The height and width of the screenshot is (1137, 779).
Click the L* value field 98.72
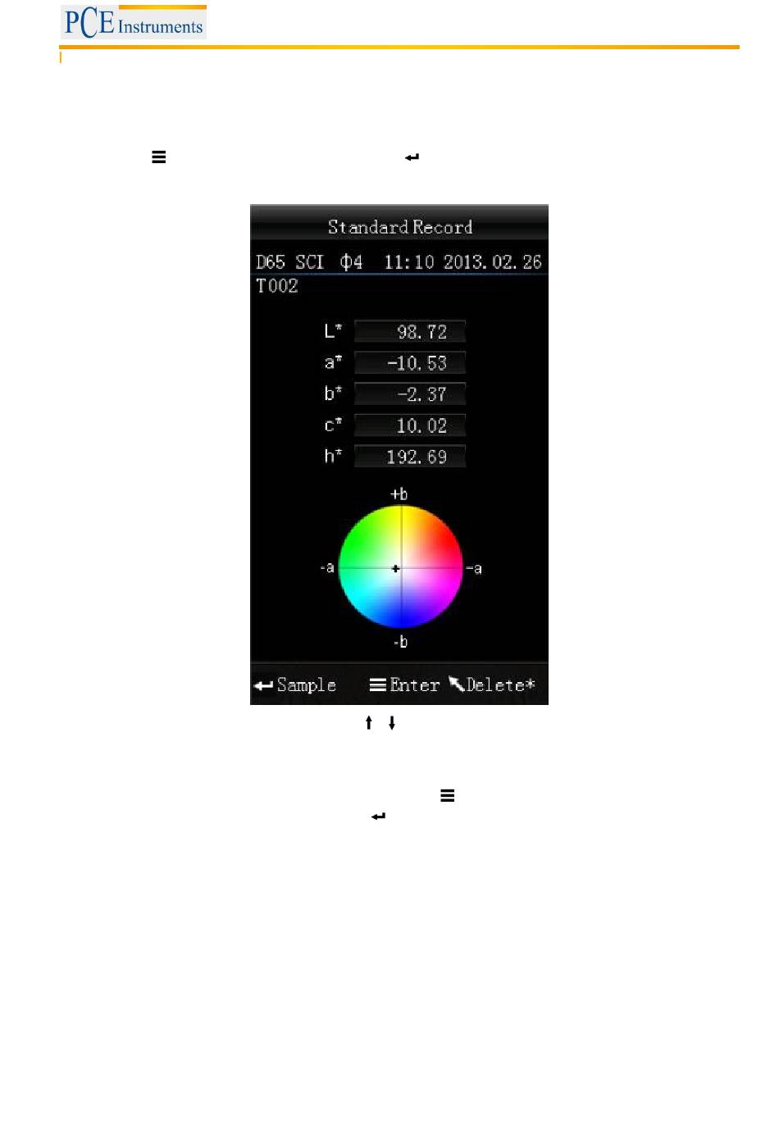point(410,332)
